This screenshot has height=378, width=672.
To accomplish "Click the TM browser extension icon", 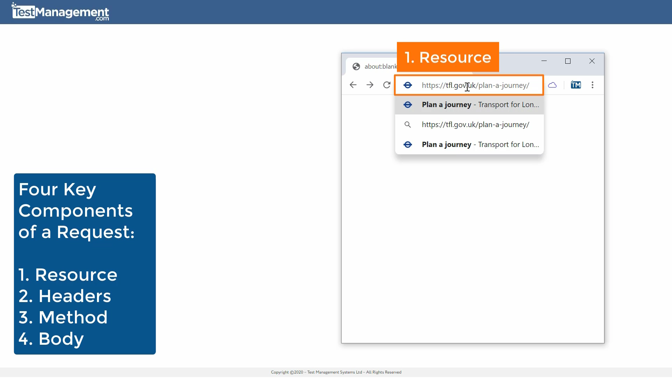I will (x=575, y=85).
